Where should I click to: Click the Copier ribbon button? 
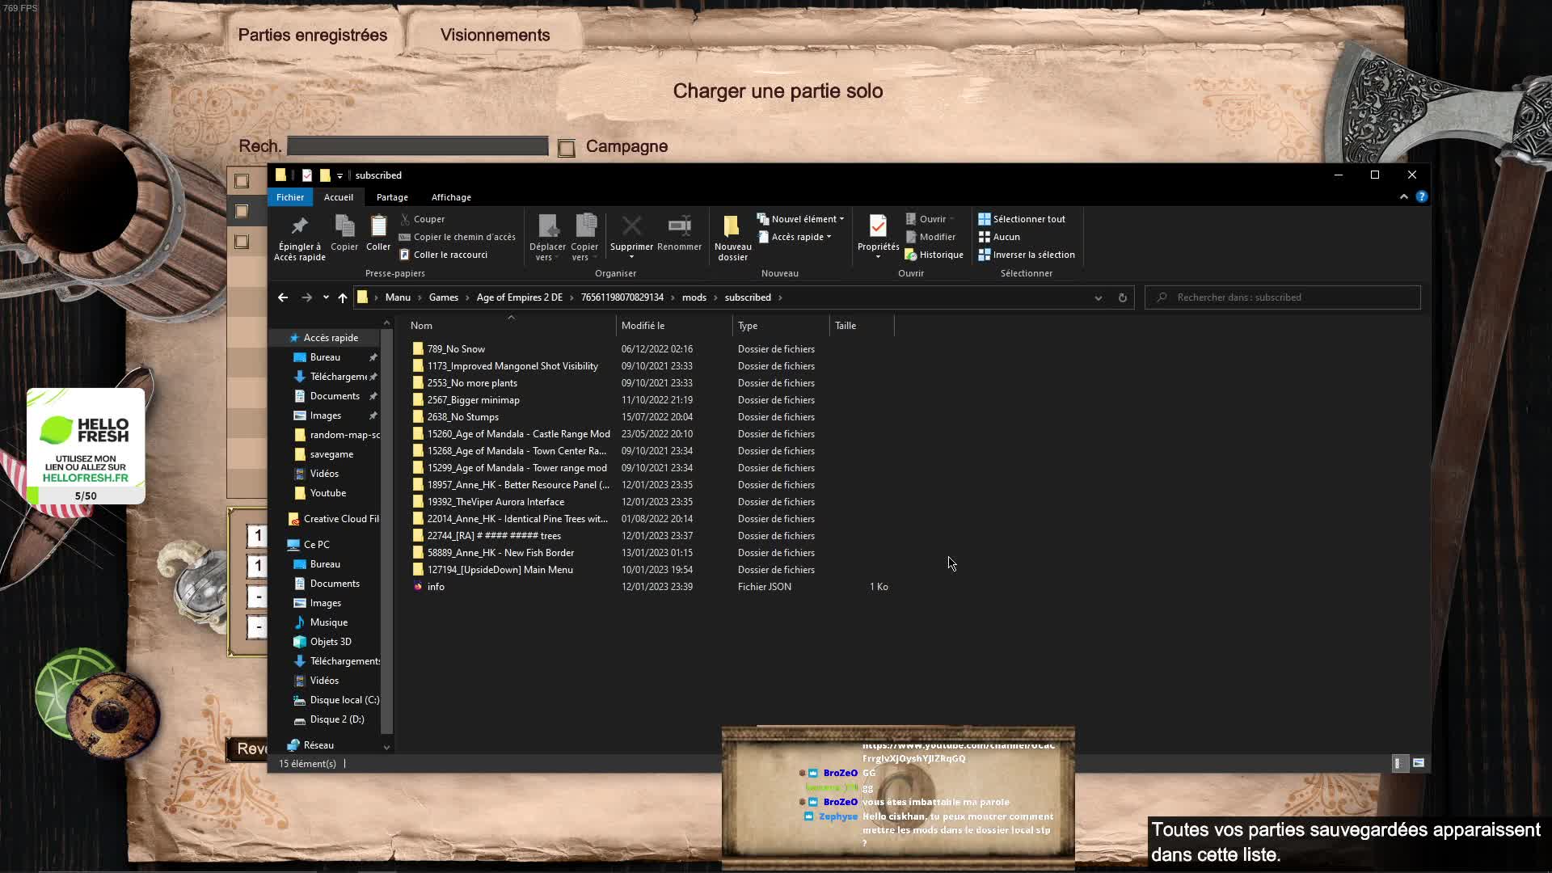[344, 233]
